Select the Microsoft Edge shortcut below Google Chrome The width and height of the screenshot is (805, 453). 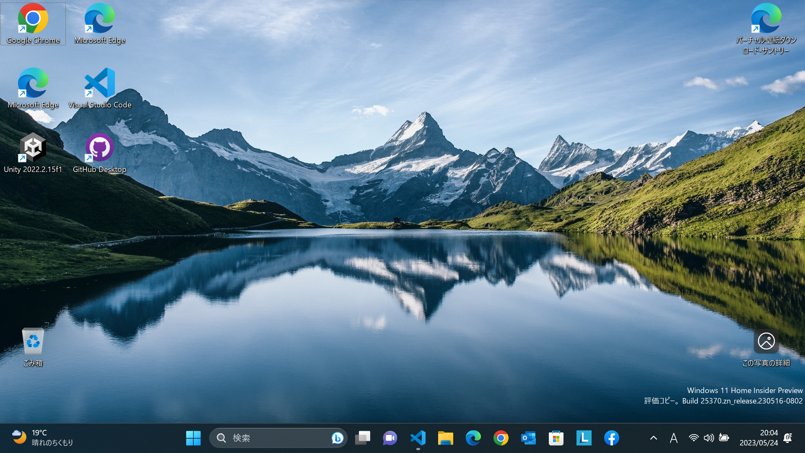point(33,89)
